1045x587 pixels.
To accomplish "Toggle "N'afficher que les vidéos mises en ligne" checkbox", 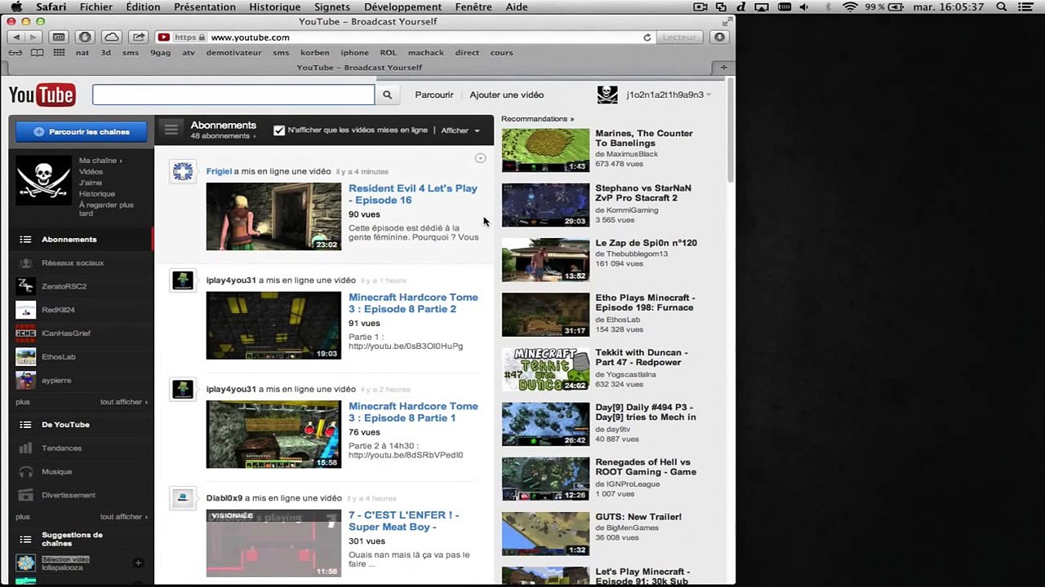I will coord(279,130).
